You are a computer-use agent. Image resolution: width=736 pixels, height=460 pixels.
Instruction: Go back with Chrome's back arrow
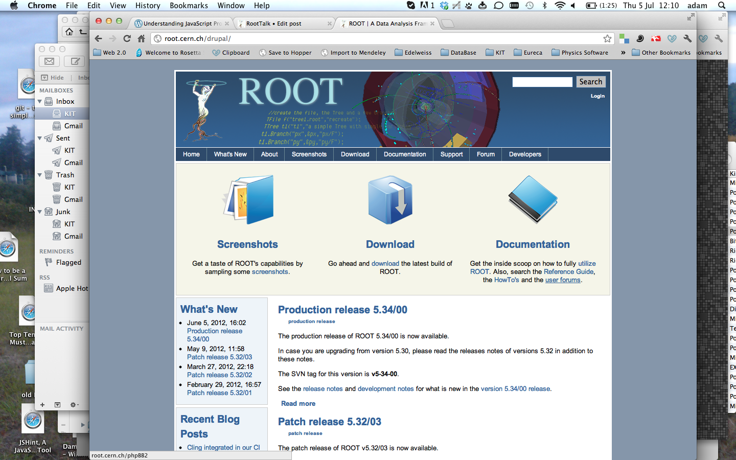tap(99, 38)
